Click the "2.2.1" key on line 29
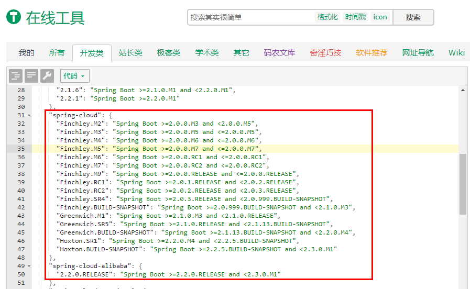470x289 pixels. click(70, 98)
